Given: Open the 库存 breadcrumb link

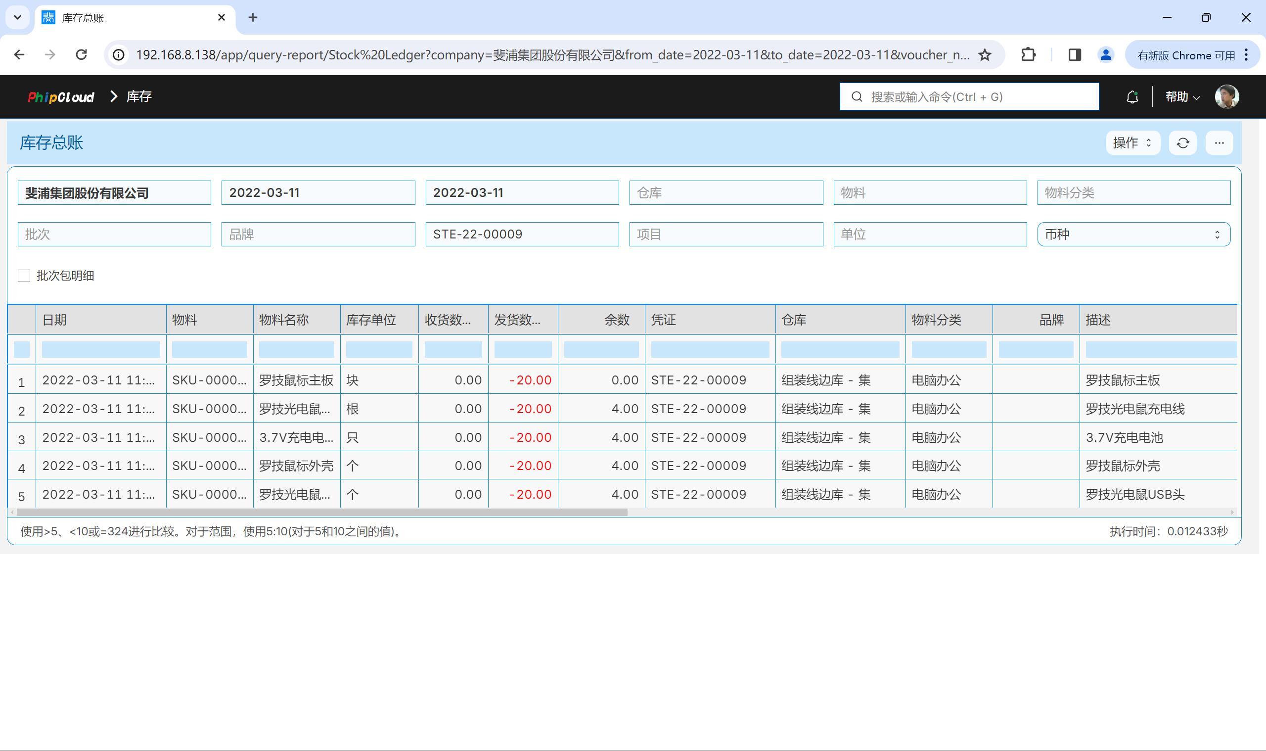Looking at the screenshot, I should [138, 96].
